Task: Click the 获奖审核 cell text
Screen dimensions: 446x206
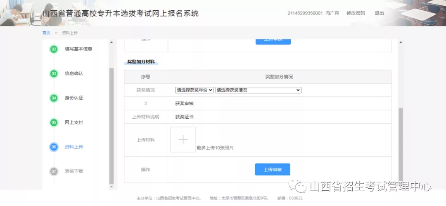Action: [185, 103]
